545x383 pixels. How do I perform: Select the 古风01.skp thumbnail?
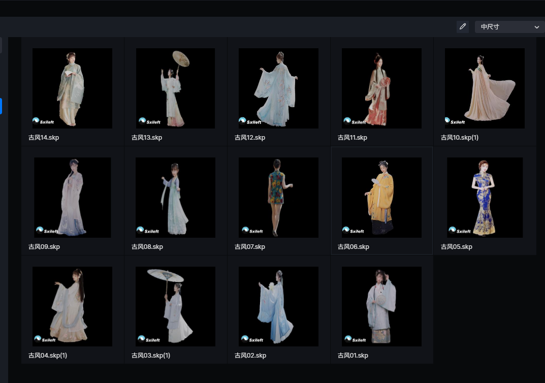tap(381, 306)
